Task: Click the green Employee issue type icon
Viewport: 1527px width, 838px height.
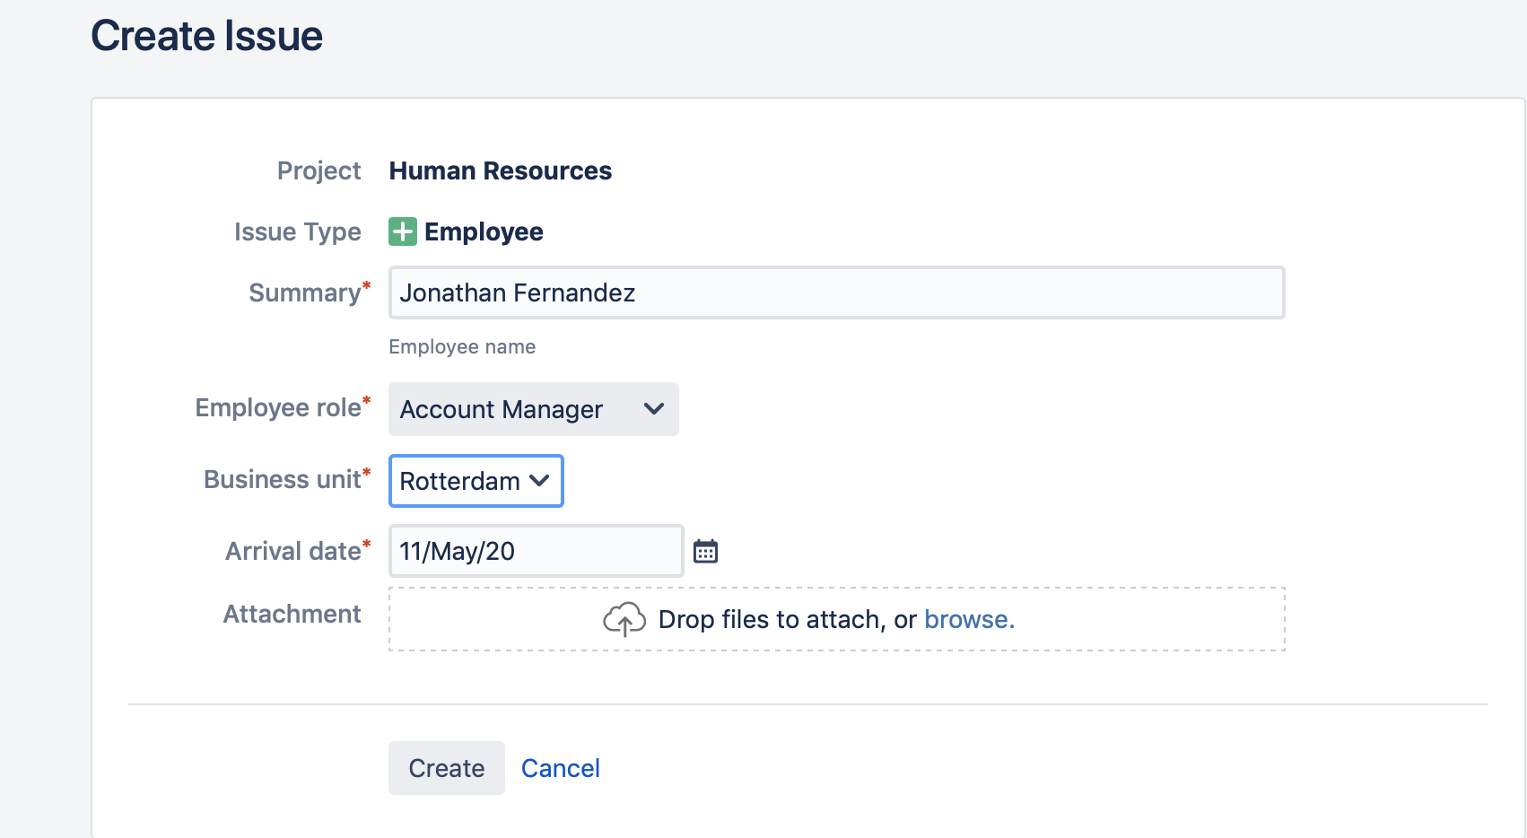Action: [403, 231]
